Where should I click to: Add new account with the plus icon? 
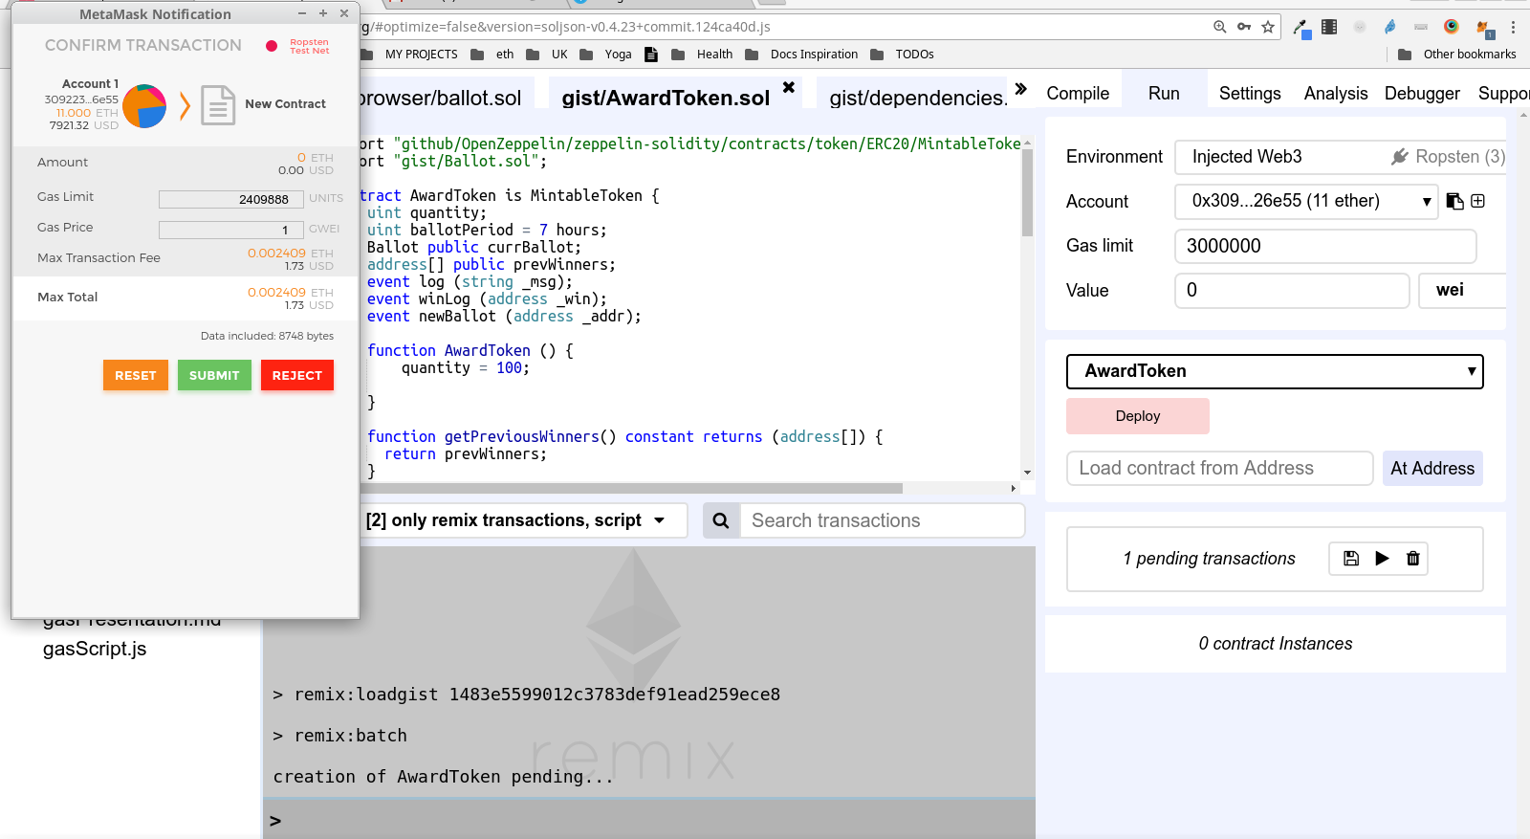pyautogui.click(x=1478, y=201)
